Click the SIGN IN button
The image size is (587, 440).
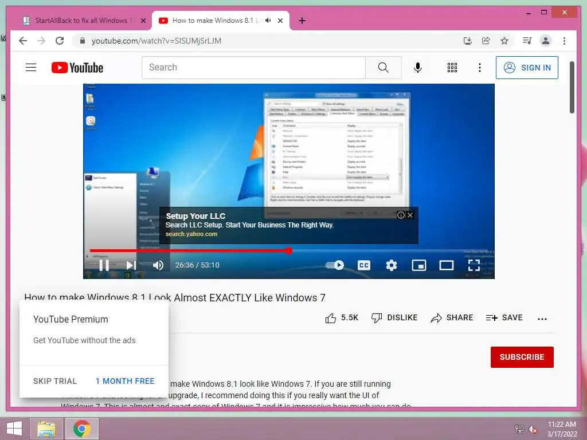[x=527, y=68]
